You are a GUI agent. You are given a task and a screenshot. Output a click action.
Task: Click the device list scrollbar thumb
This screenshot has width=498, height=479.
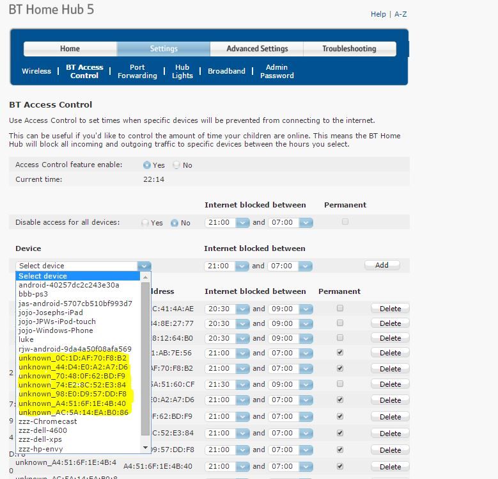click(x=146, y=359)
